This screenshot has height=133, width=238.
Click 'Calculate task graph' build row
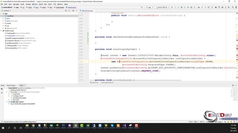[19, 98]
